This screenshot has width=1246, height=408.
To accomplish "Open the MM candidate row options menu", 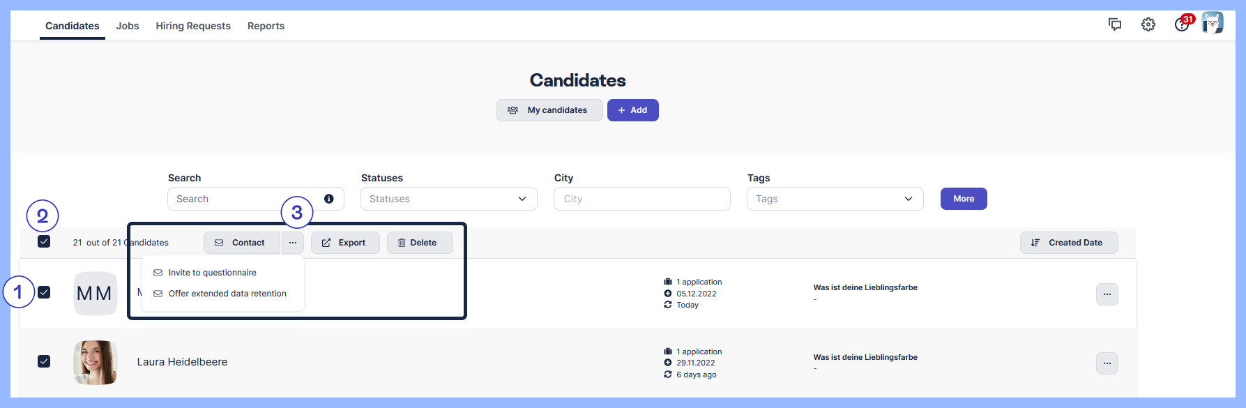I will point(1107,294).
